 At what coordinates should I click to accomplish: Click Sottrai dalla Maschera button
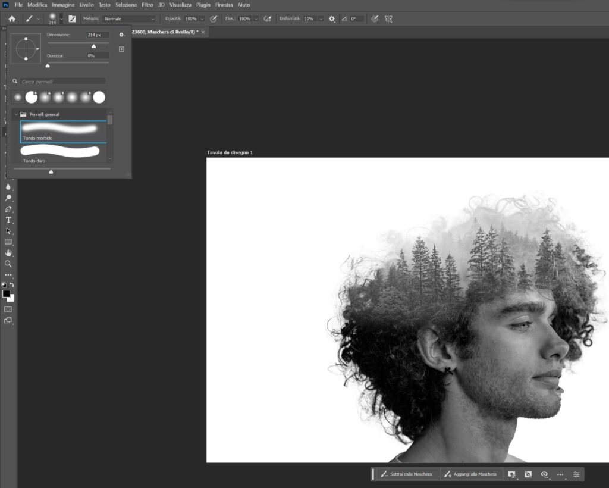coord(406,474)
